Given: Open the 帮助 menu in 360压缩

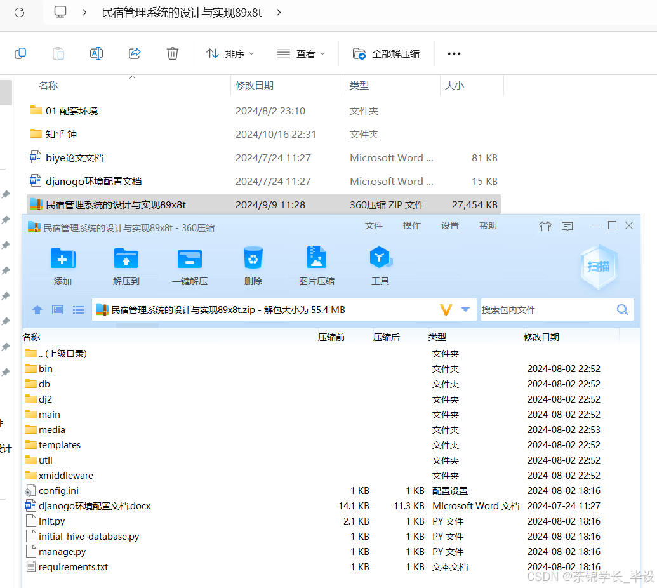Looking at the screenshot, I should click(488, 225).
